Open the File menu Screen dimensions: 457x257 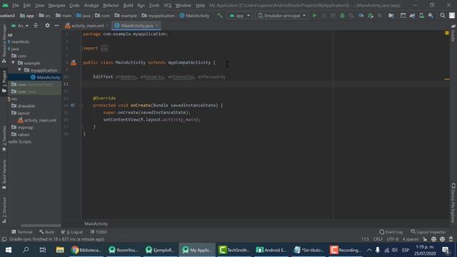point(16,6)
